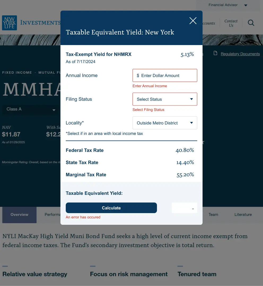Click the Class A selector arrow

pos(54,110)
